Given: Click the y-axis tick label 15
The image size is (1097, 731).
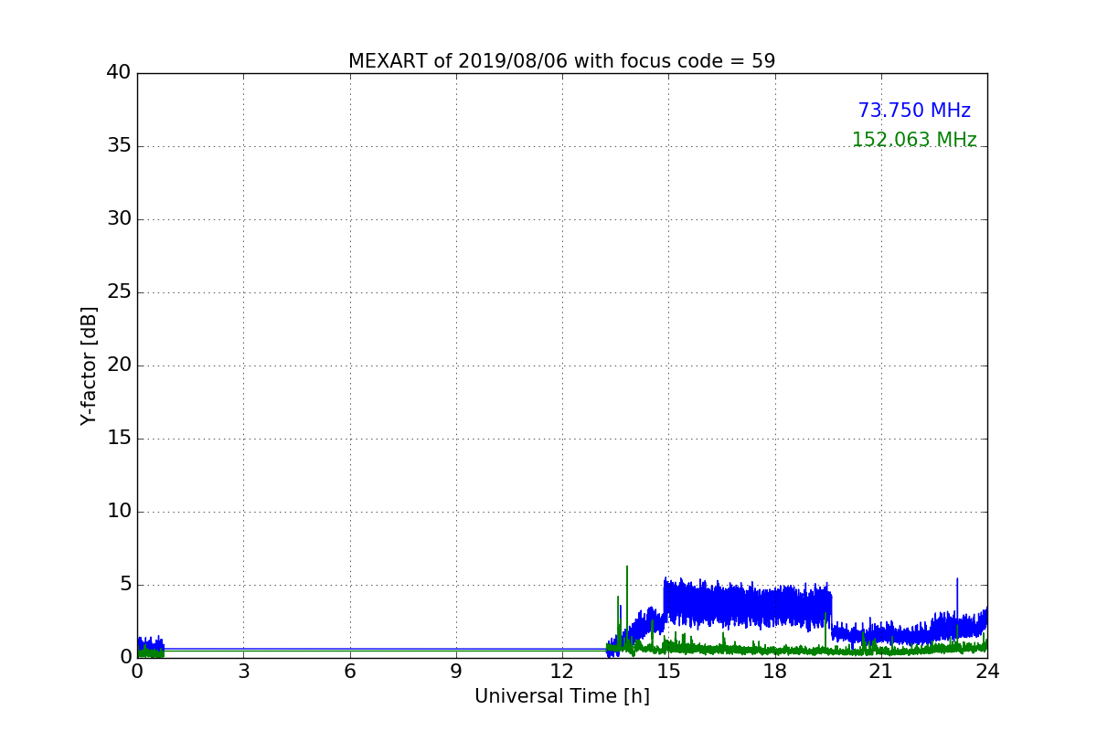Looking at the screenshot, I should pyautogui.click(x=119, y=439).
